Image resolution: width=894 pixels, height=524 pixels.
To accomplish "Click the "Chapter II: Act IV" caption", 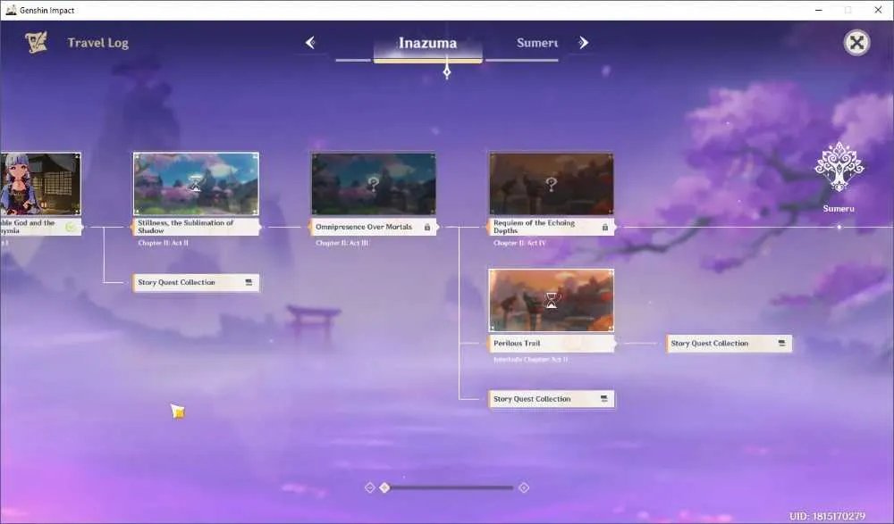I will (520, 243).
